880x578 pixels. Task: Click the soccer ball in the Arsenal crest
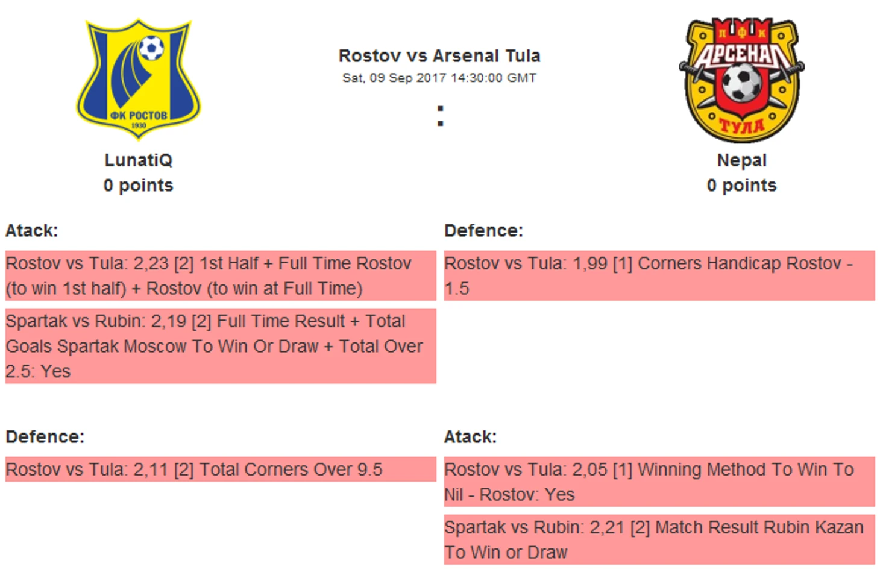point(742,83)
